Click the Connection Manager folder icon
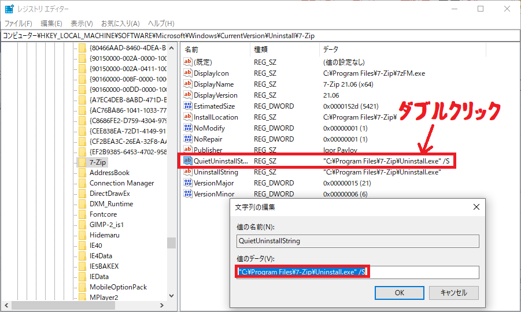 (x=82, y=183)
